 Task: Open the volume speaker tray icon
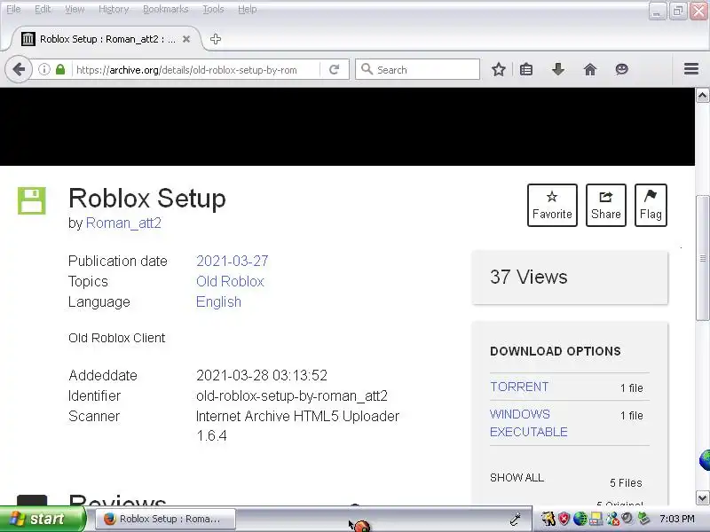(627, 519)
